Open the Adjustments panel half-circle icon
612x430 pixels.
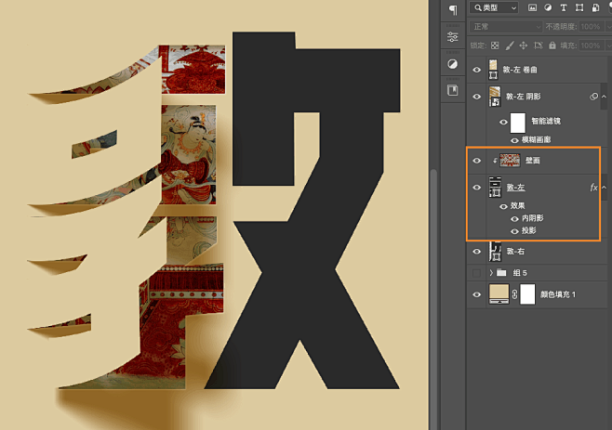click(x=453, y=64)
